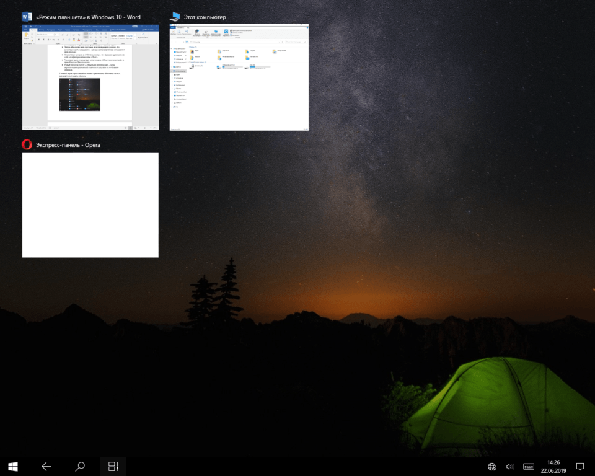595x476 pixels.
Task: Go back with the taskbar arrow
Action: pos(46,467)
